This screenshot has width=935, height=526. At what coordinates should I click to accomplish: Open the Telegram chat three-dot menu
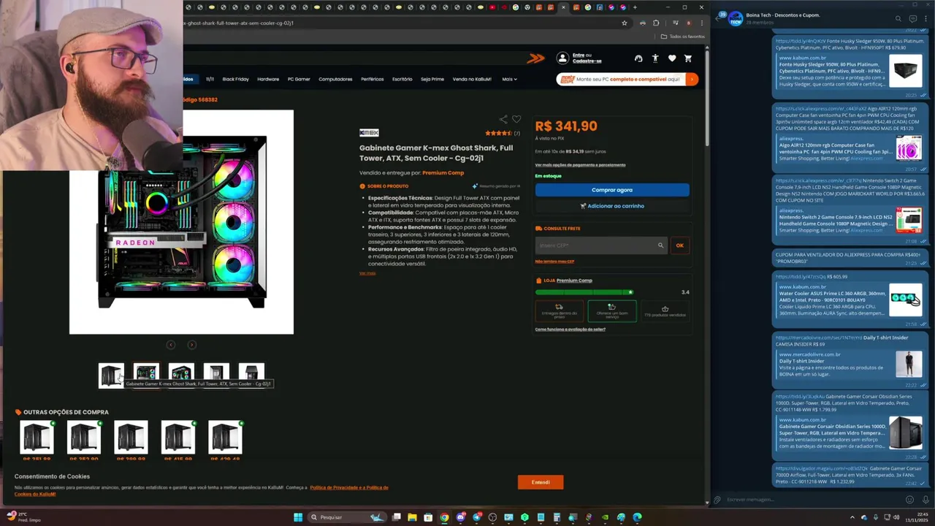pyautogui.click(x=927, y=19)
